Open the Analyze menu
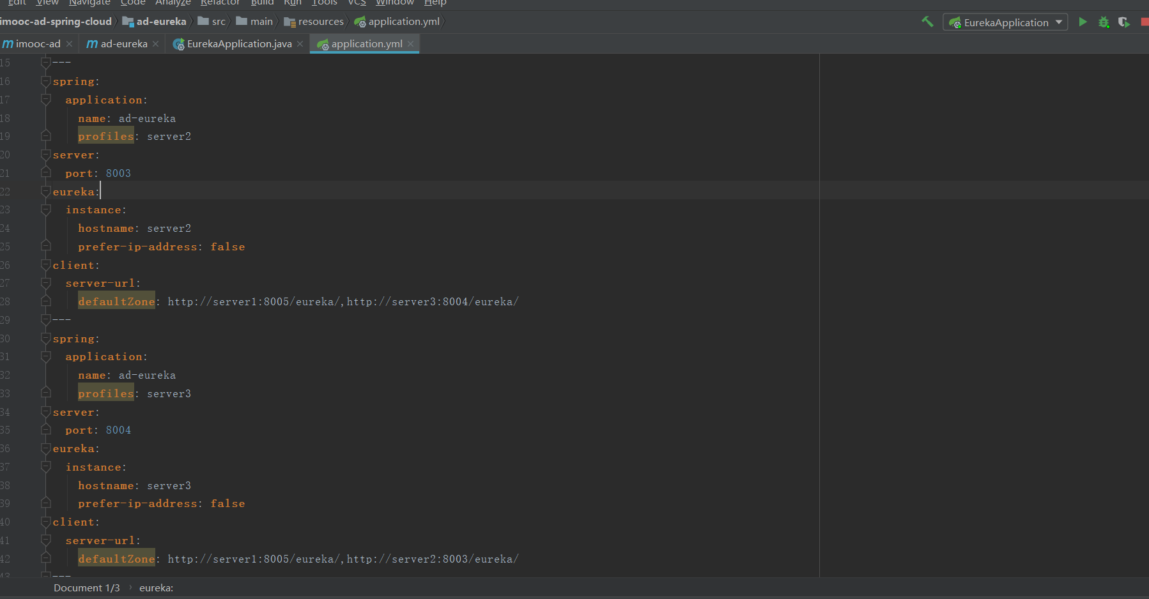Screen dimensions: 1149x599 point(173,3)
